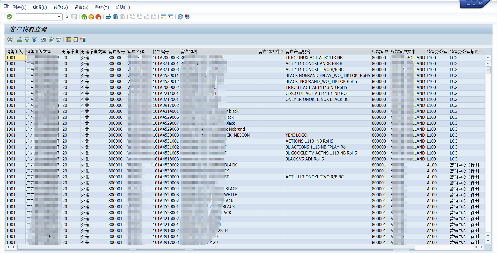This screenshot has height=253, width=497.
Task: Click the Save Layout icon
Action: 83,40
